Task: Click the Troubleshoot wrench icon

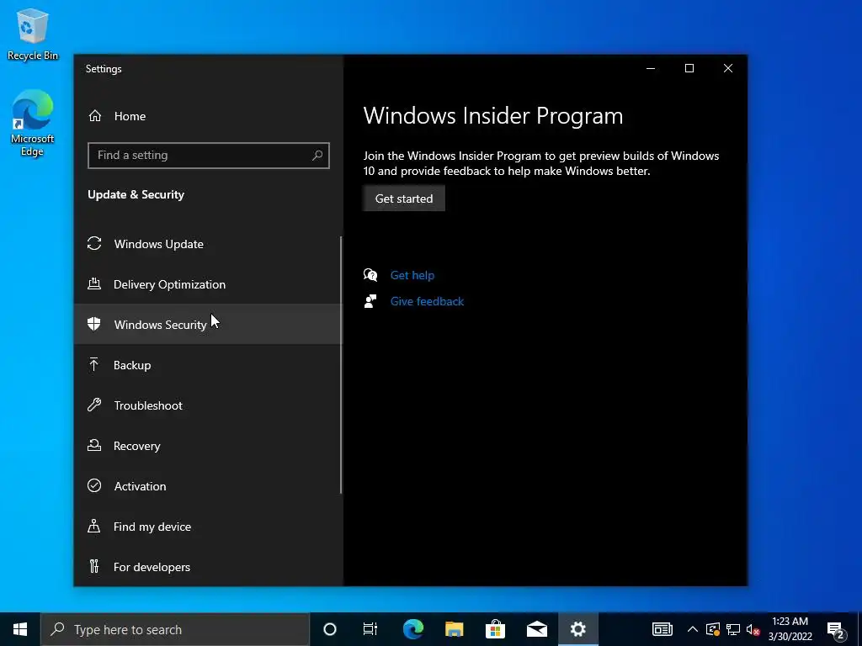Action: point(94,405)
